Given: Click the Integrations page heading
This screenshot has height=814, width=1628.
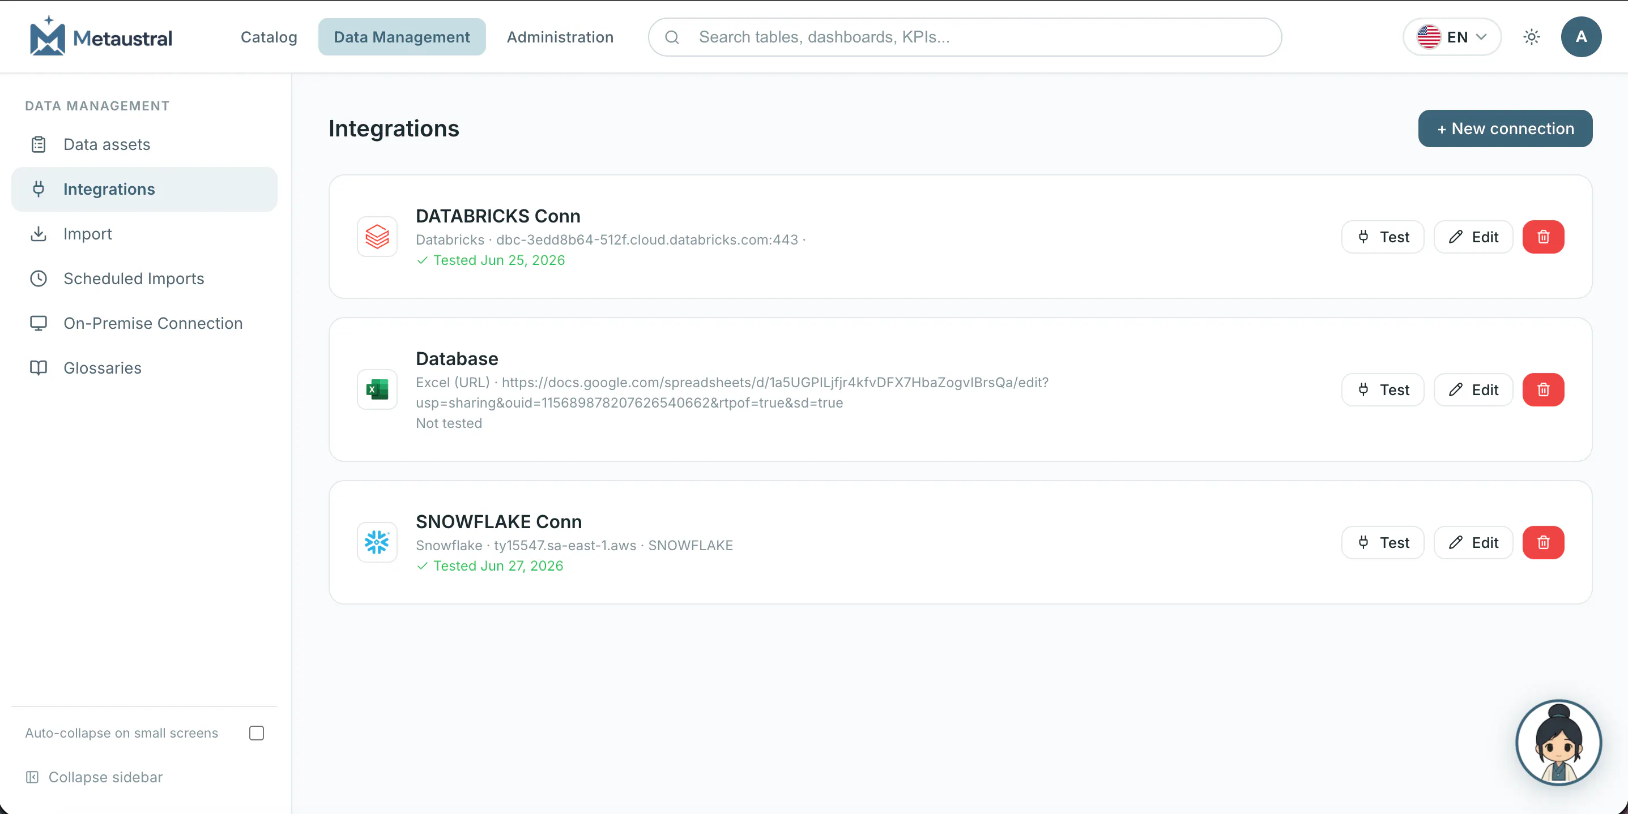Looking at the screenshot, I should coord(394,129).
